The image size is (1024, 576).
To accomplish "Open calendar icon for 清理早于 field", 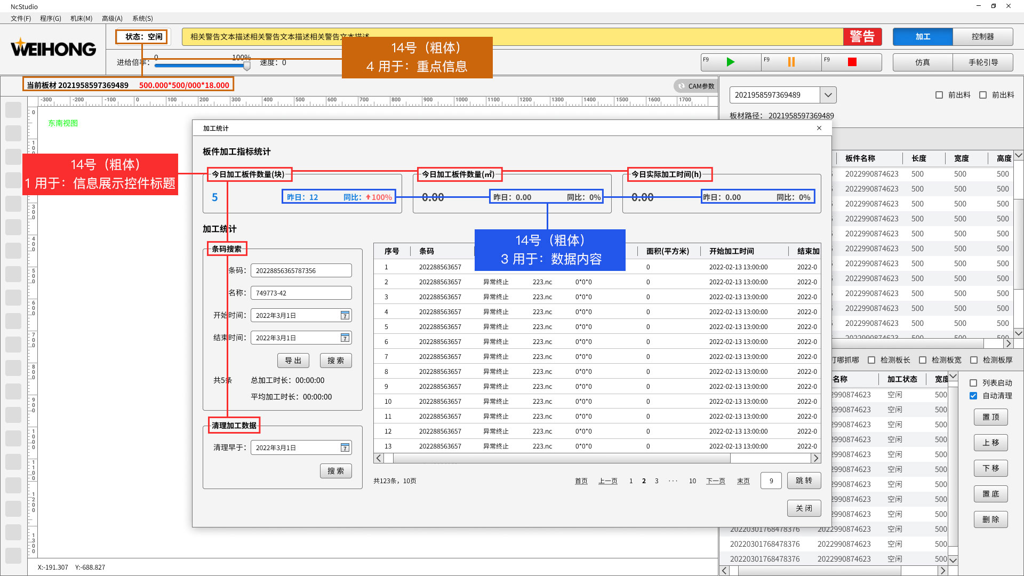I will pyautogui.click(x=345, y=447).
